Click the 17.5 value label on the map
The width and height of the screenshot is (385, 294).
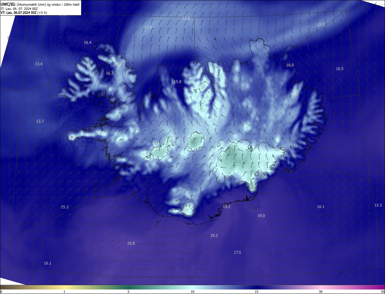[237, 253]
